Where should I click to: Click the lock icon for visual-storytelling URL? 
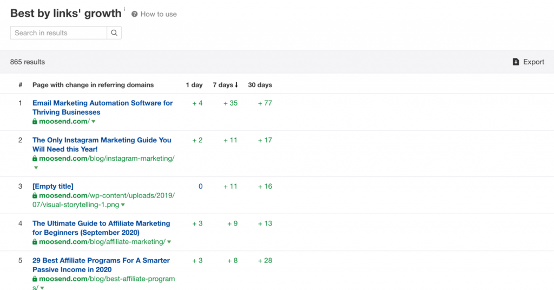(x=35, y=196)
